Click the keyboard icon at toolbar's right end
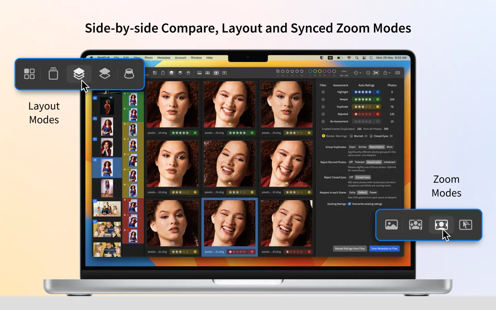Screen dimensions: 496x310 pyautogui.click(x=398, y=73)
